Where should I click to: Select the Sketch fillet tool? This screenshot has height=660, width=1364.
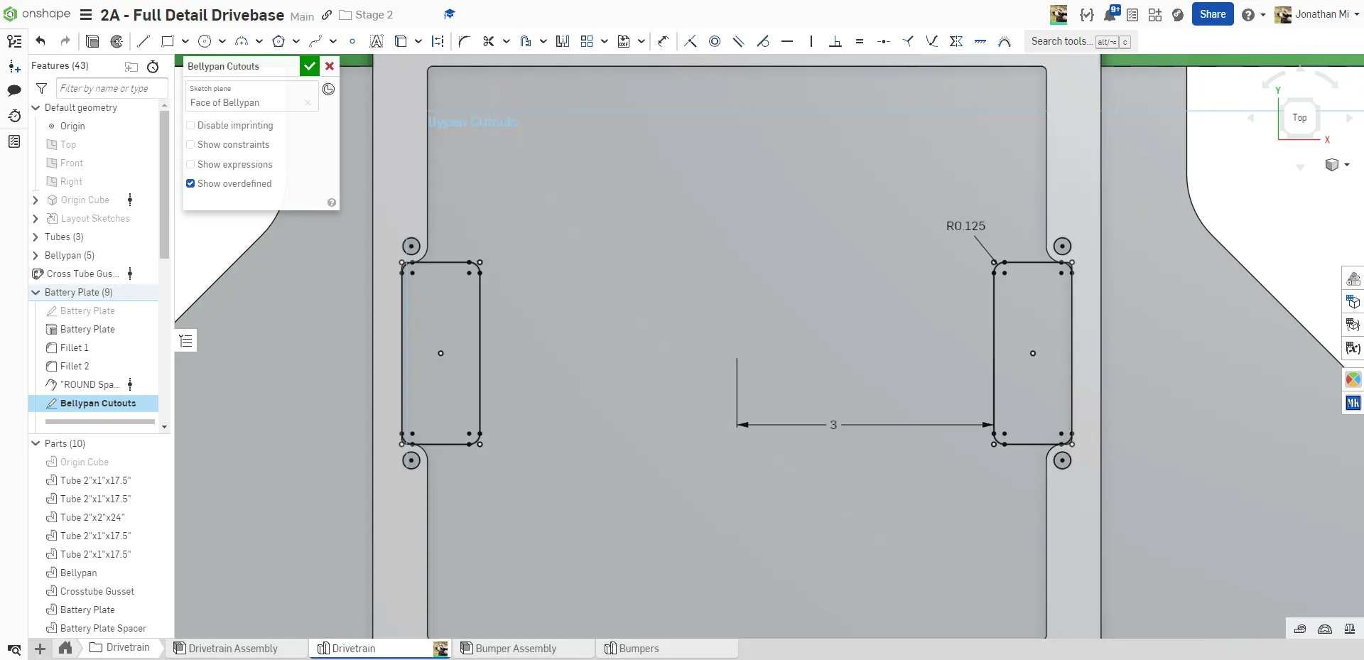pos(464,41)
